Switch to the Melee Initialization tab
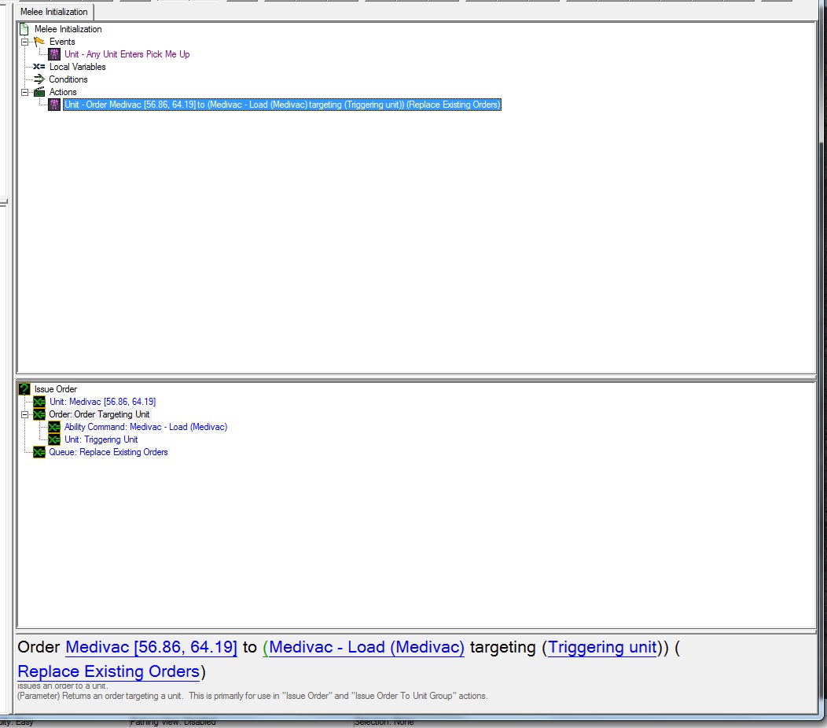This screenshot has height=728, width=827. coord(54,12)
